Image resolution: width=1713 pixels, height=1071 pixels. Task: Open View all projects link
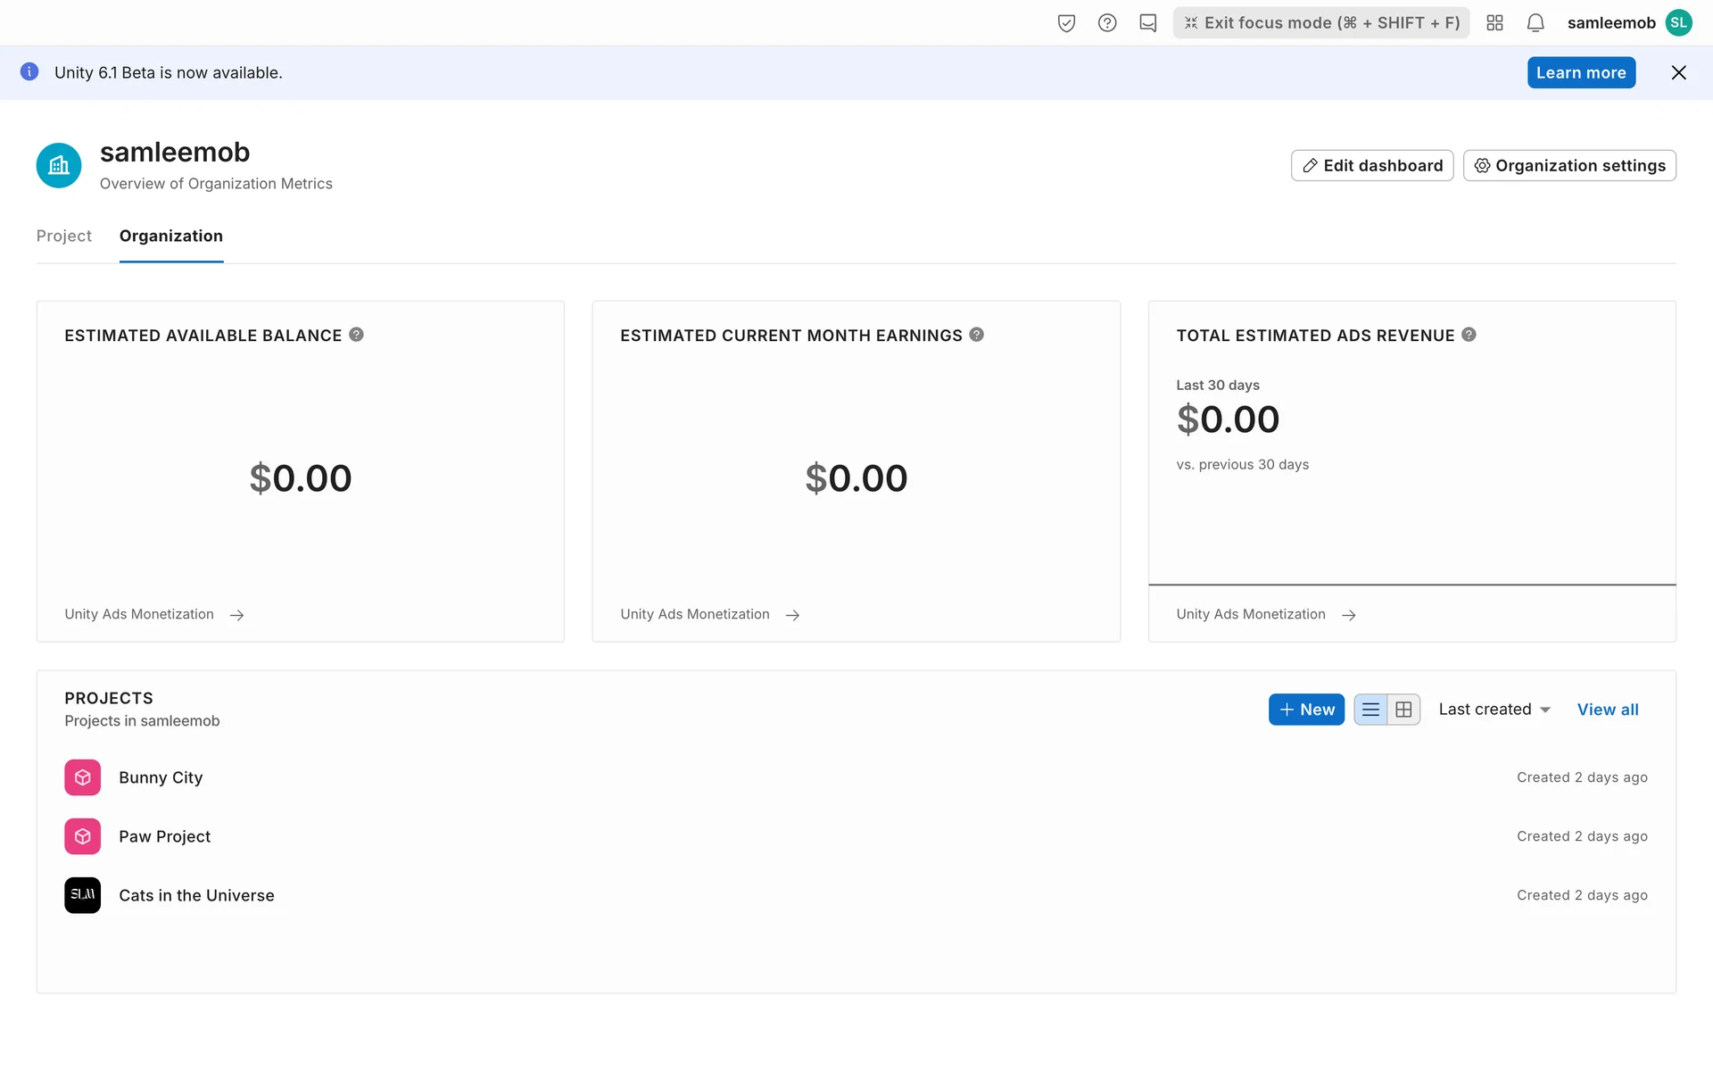[x=1607, y=710]
